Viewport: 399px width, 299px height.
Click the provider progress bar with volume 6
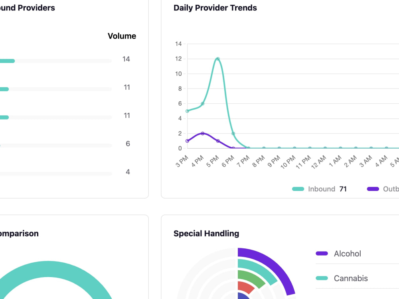[56, 146]
